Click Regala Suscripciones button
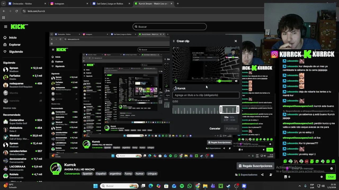The image size is (339, 190). 255,166
